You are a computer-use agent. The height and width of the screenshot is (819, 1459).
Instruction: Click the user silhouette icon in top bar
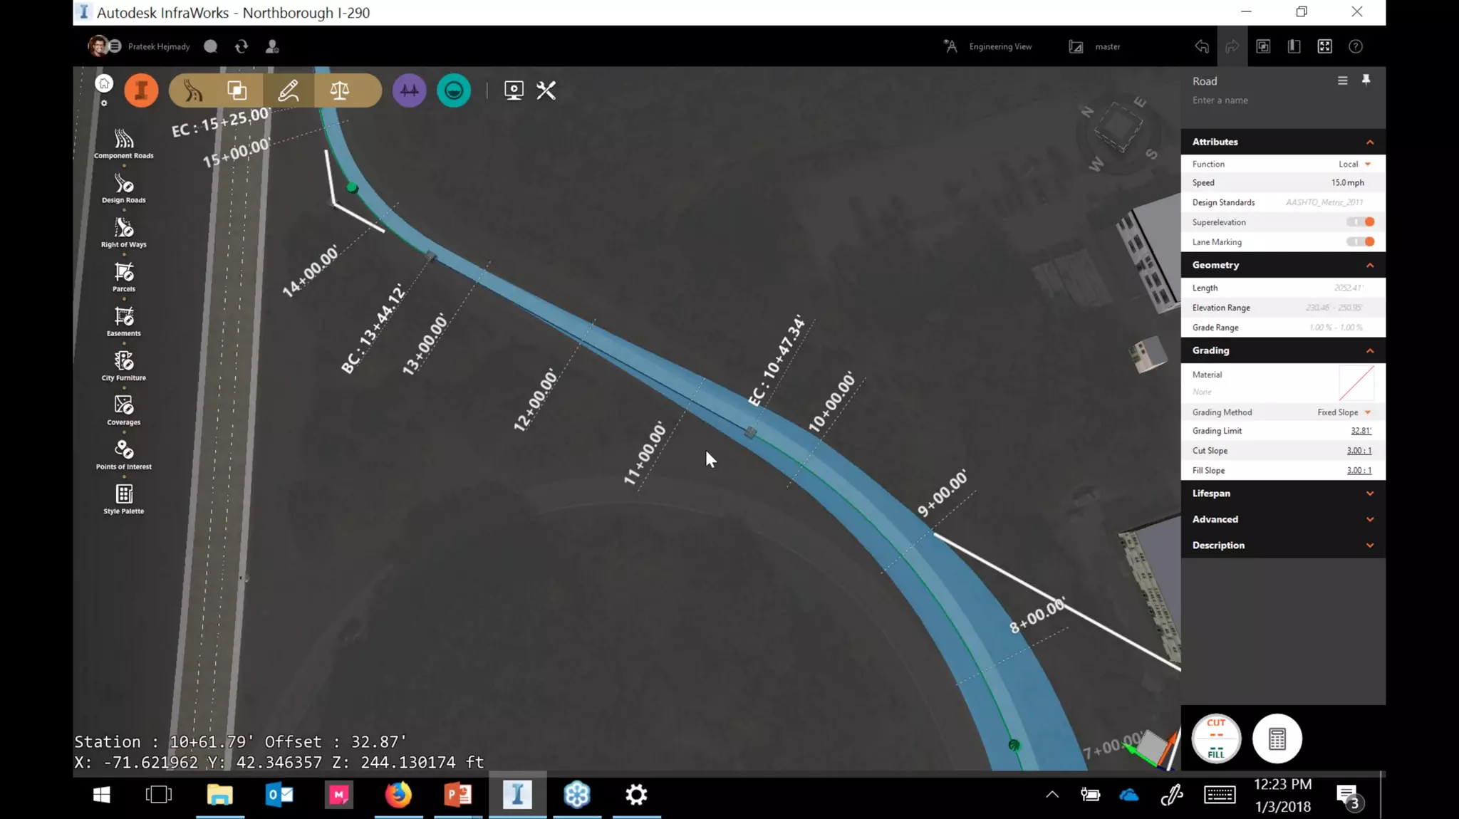(272, 46)
